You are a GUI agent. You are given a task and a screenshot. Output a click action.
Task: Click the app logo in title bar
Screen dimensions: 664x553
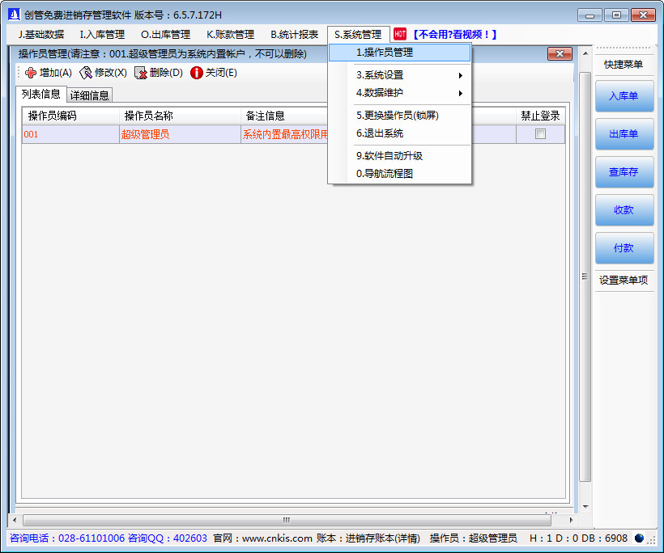(x=14, y=15)
